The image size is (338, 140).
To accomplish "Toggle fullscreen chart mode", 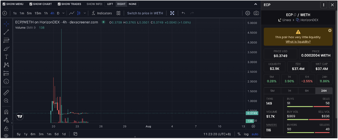I will [x=172, y=13].
